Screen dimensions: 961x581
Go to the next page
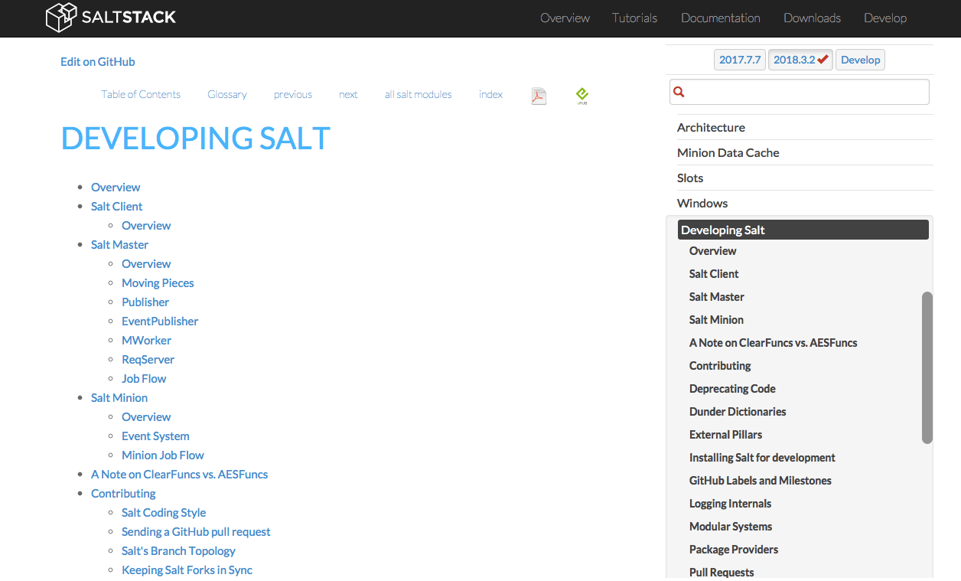[348, 94]
